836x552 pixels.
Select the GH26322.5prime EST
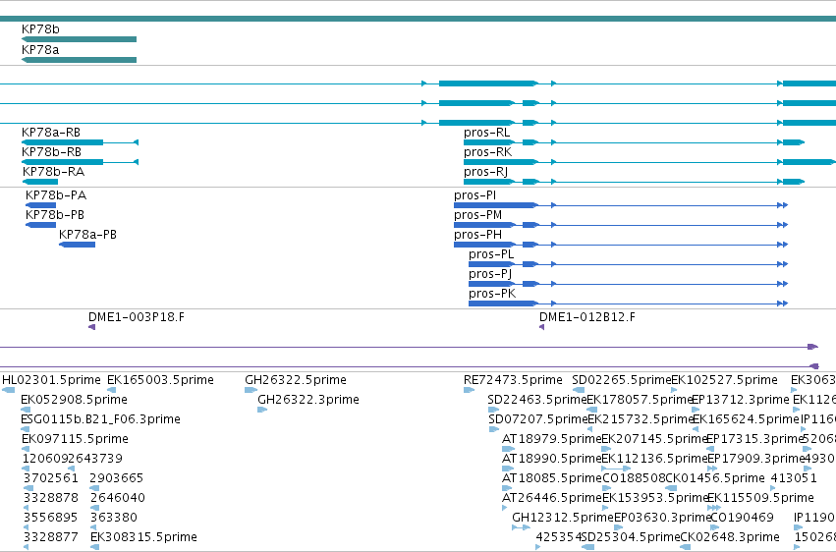251,390
